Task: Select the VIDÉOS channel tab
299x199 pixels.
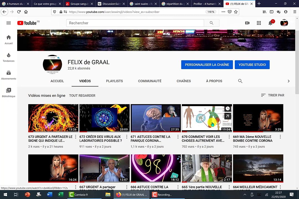Action: [x=85, y=81]
